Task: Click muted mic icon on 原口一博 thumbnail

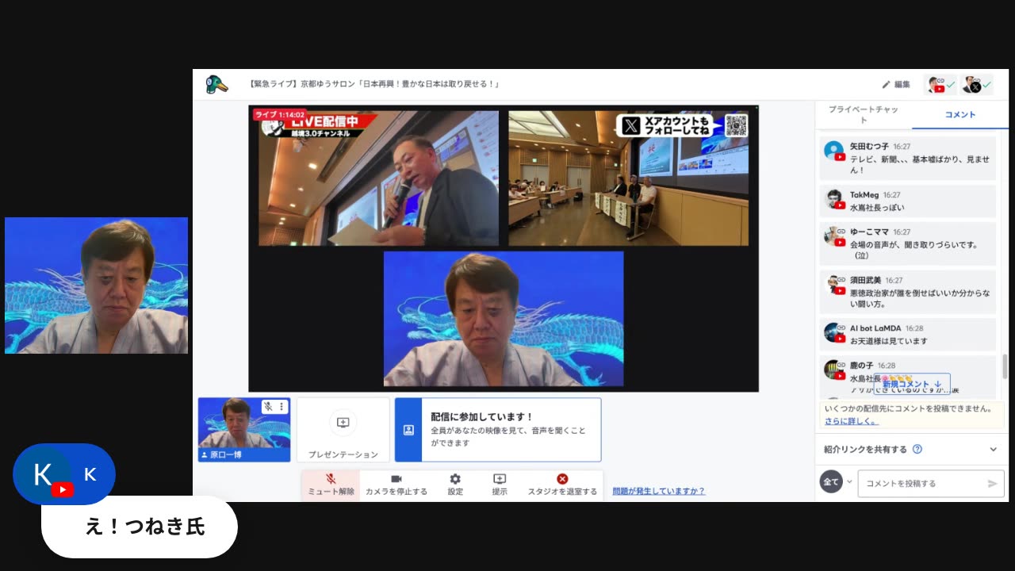Action: [x=268, y=407]
